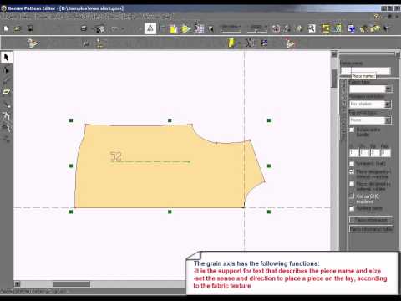Select the yellow parallelogram piece tool
The width and height of the screenshot is (401, 301).
tap(6, 91)
